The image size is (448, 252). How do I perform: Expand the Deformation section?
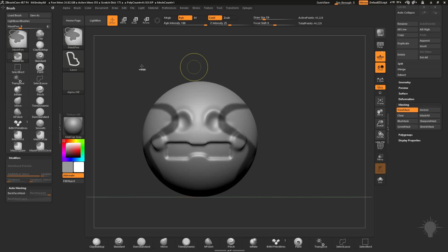tap(406, 99)
